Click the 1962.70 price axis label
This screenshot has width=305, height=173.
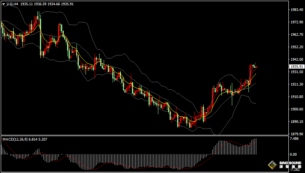[296, 35]
